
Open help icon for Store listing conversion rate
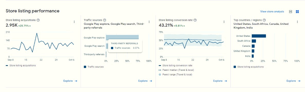(195, 20)
